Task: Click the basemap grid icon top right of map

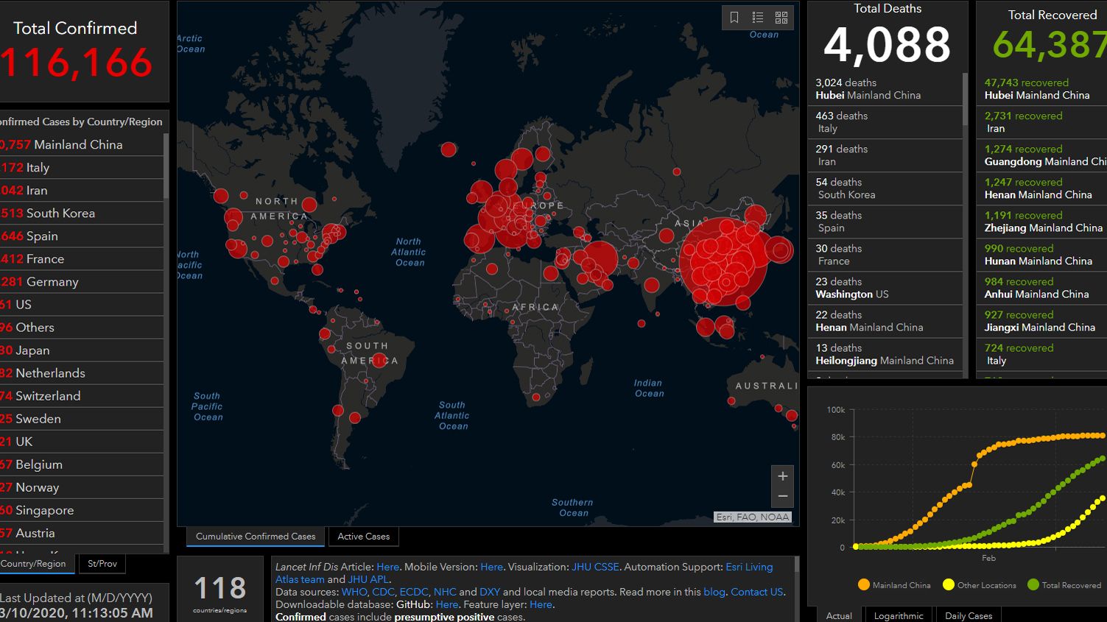Action: [781, 18]
